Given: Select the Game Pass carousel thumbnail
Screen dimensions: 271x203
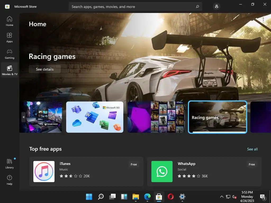Looking at the screenshot, I should pos(40,117).
